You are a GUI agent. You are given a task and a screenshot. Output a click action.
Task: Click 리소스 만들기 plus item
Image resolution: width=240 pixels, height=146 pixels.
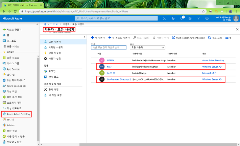pyautogui.click(x=12, y=30)
